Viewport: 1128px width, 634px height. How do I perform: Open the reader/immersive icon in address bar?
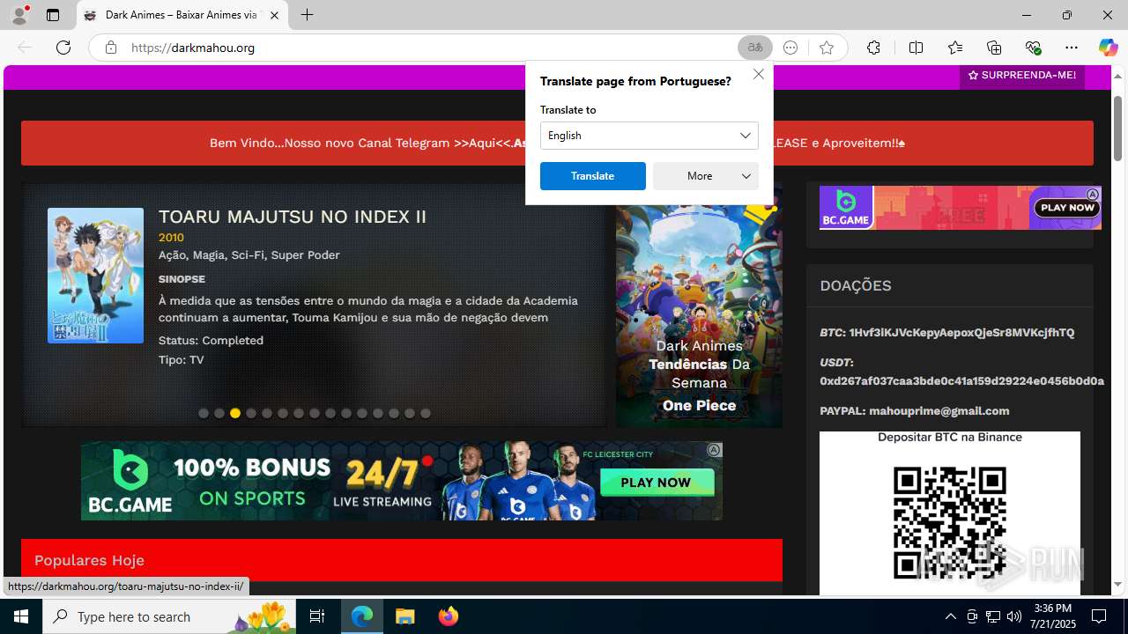pyautogui.click(x=790, y=48)
